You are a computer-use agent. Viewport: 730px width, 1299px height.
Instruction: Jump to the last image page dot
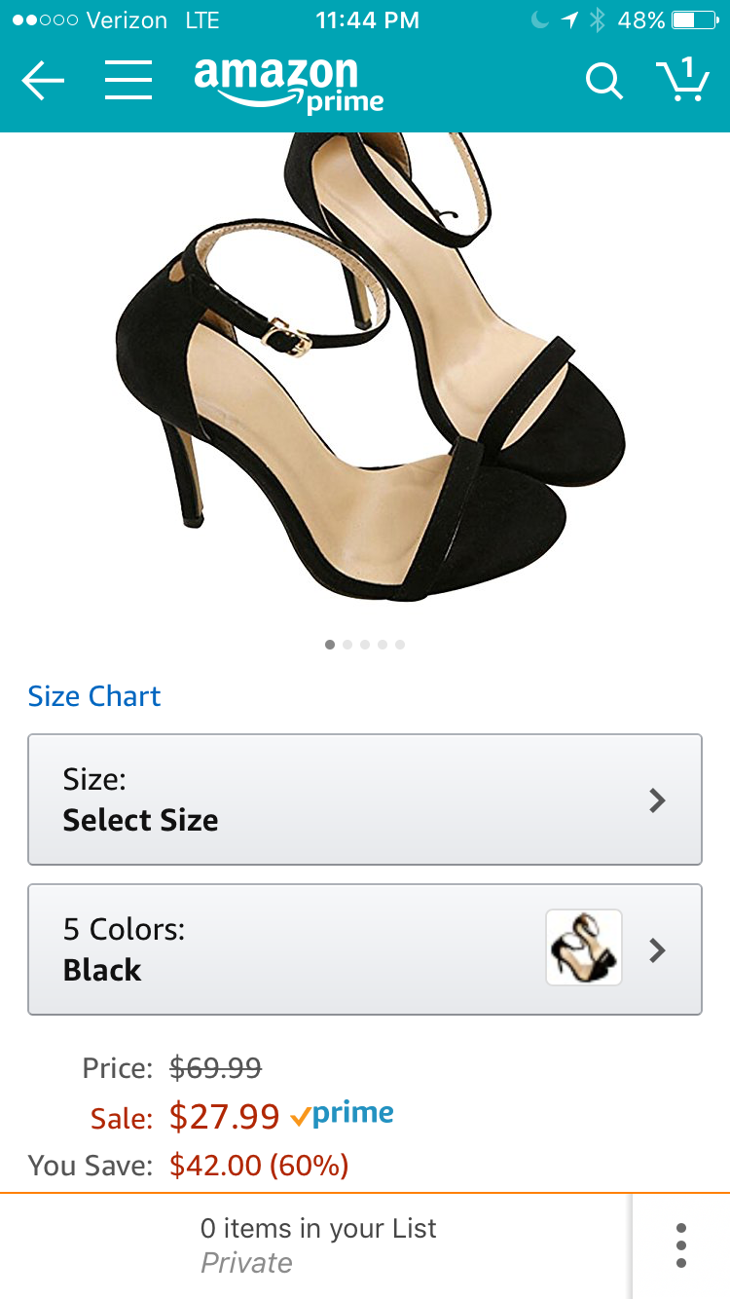click(x=400, y=645)
